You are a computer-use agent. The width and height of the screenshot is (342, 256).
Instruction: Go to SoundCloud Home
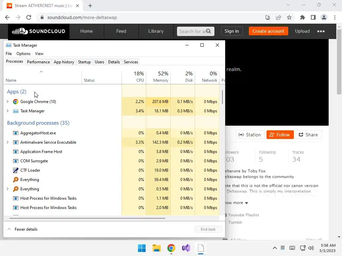click(x=87, y=31)
